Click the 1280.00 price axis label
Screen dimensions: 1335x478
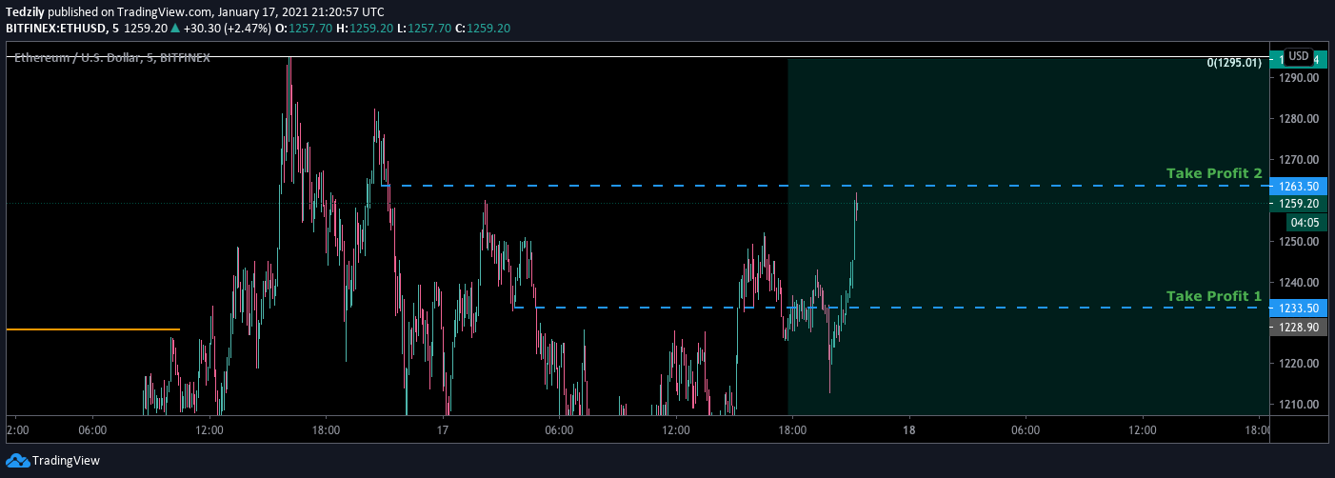1300,119
